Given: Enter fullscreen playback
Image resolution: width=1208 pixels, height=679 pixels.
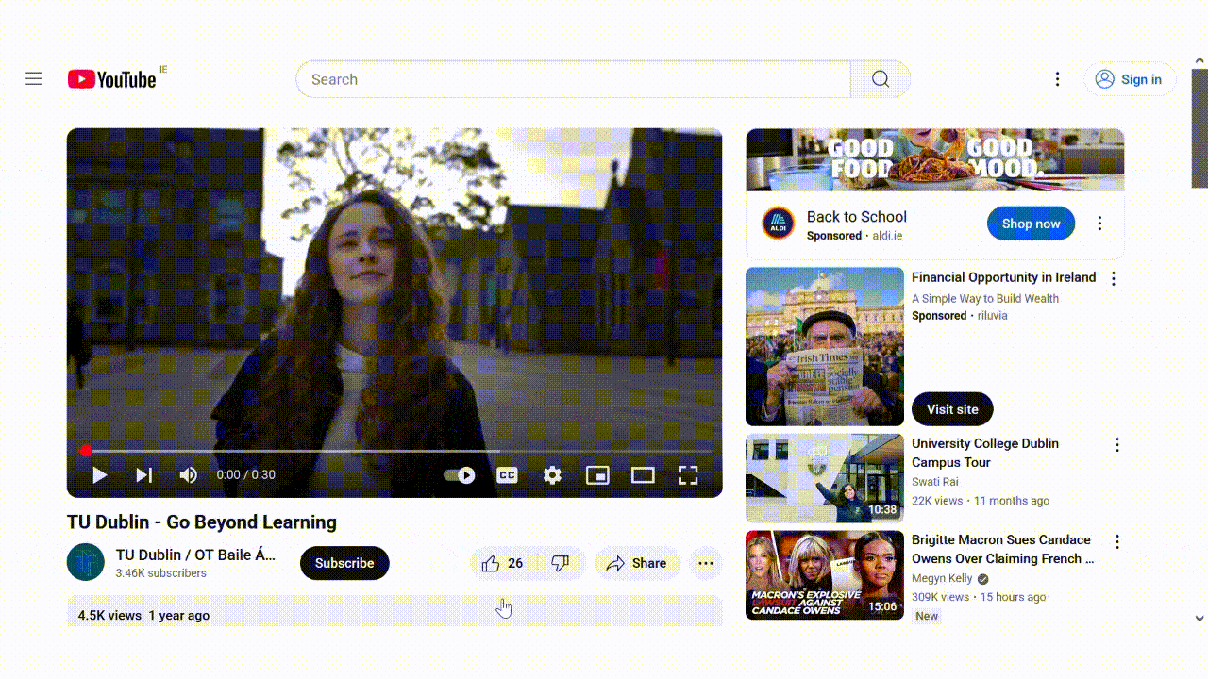Looking at the screenshot, I should click(688, 475).
